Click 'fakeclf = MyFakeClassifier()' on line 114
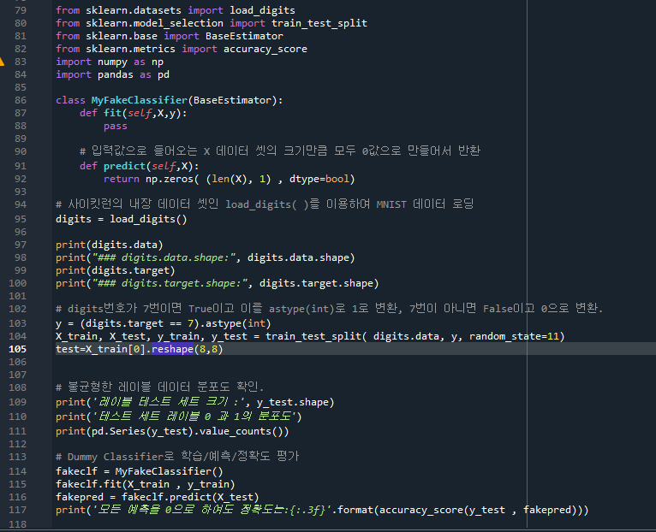 [140, 471]
